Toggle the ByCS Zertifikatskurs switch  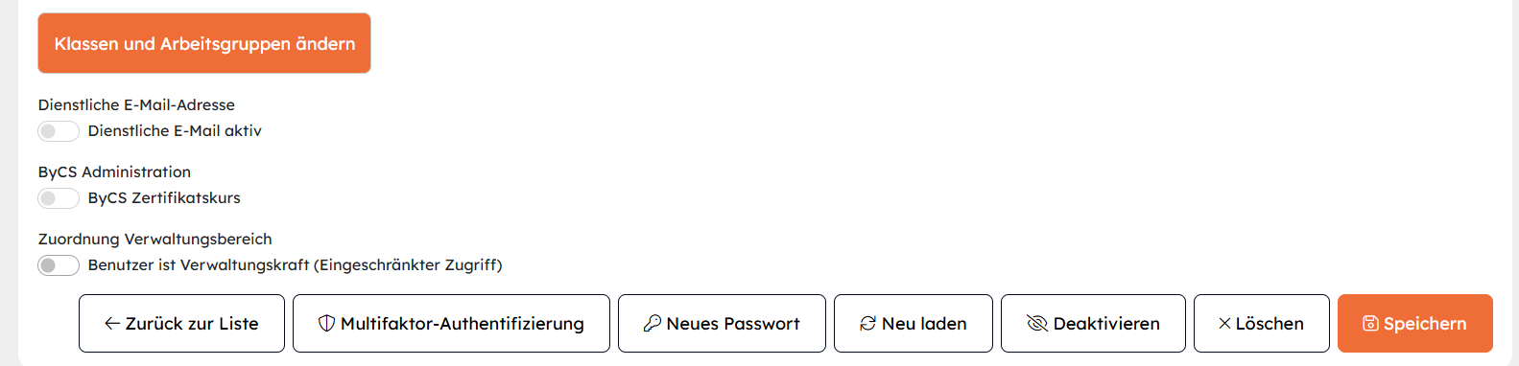59,198
